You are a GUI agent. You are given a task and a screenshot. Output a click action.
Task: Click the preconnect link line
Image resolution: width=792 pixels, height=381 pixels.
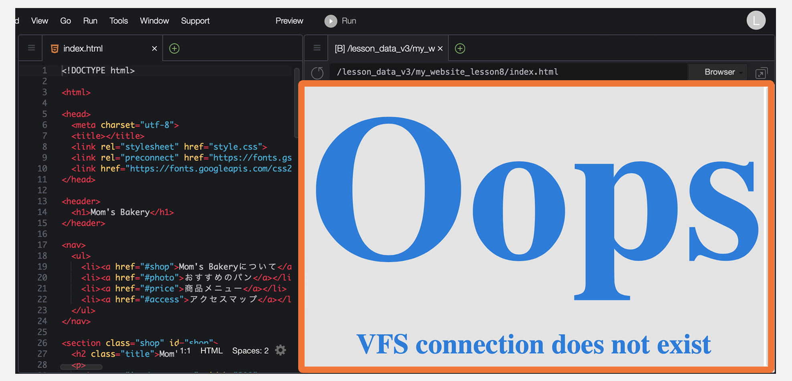(182, 158)
